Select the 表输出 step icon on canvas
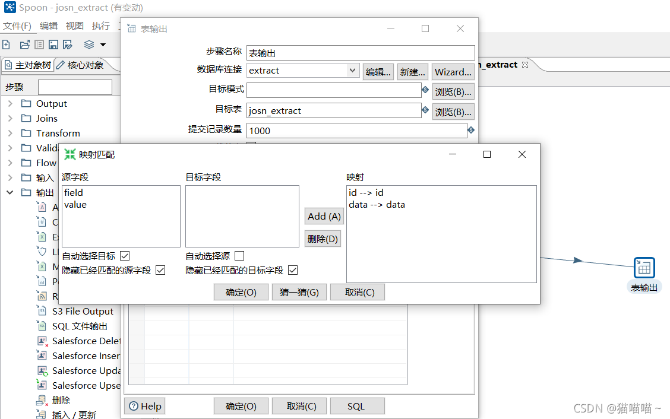This screenshot has height=419, width=670. [x=644, y=268]
